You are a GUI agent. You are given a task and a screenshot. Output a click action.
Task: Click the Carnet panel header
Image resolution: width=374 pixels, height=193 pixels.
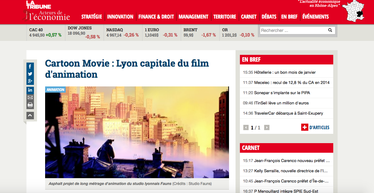coord(287,148)
